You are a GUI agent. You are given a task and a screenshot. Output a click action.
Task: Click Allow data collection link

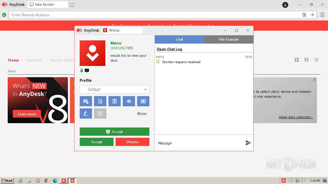tap(296, 117)
